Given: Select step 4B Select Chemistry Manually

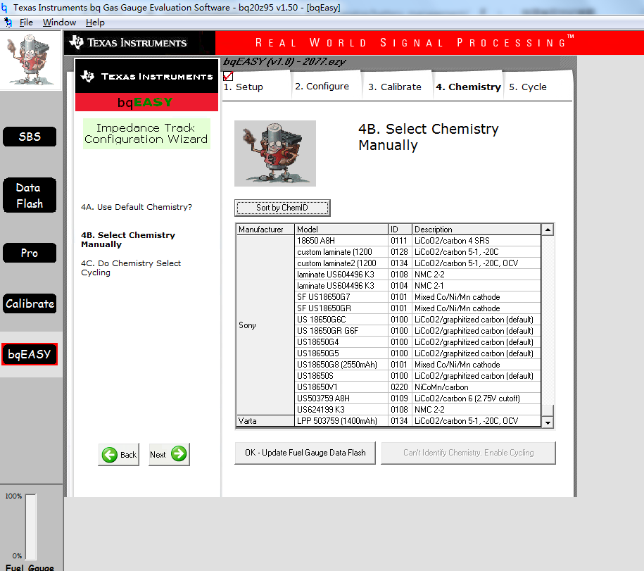Looking at the screenshot, I should 128,239.
